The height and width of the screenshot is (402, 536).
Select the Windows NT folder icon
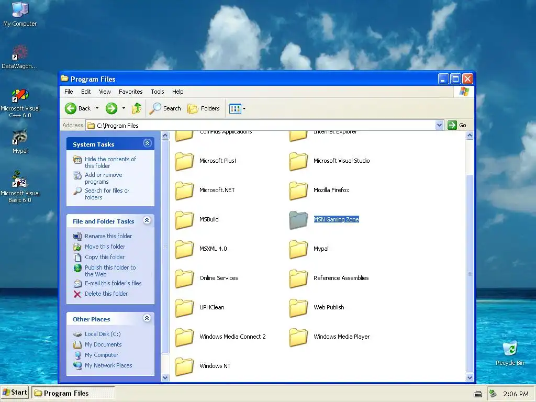tap(184, 366)
